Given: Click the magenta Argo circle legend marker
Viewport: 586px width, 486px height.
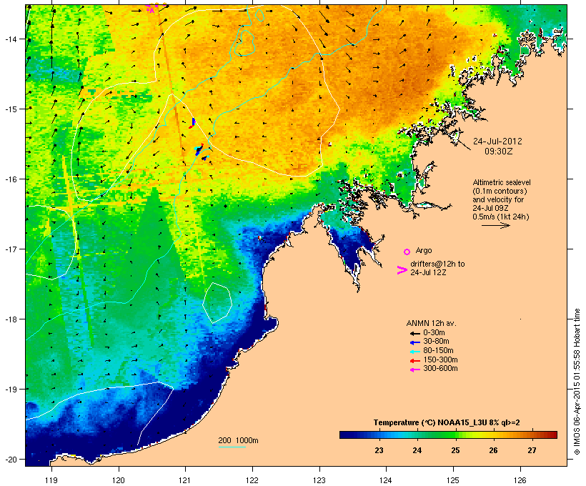Looking at the screenshot, I should point(407,252).
